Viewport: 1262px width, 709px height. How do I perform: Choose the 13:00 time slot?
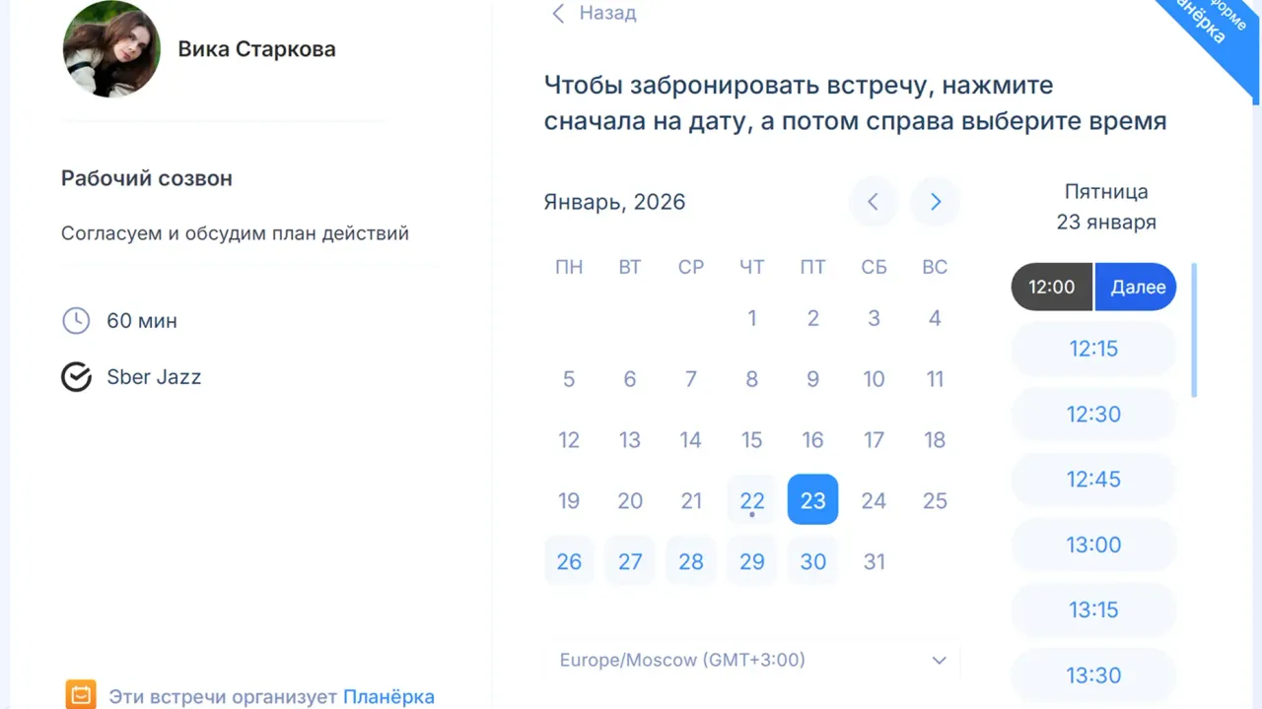click(x=1093, y=545)
